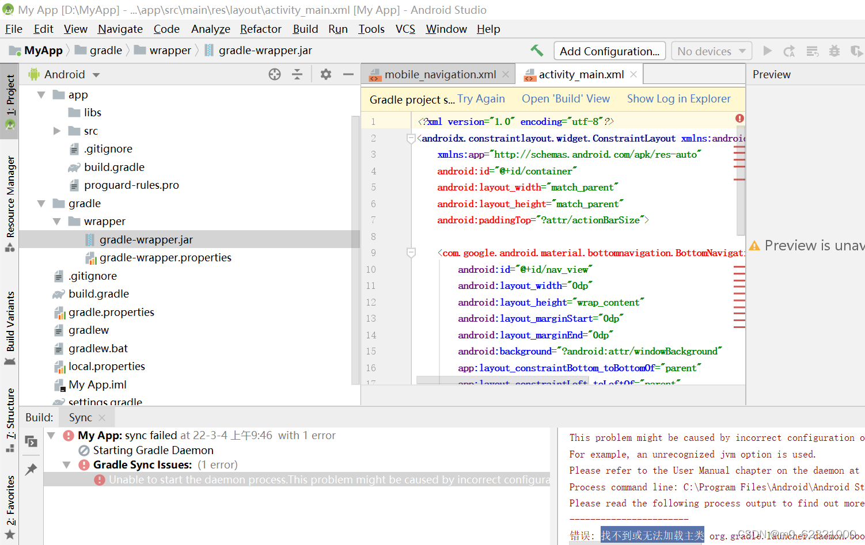Select local.properties file

coord(107,366)
